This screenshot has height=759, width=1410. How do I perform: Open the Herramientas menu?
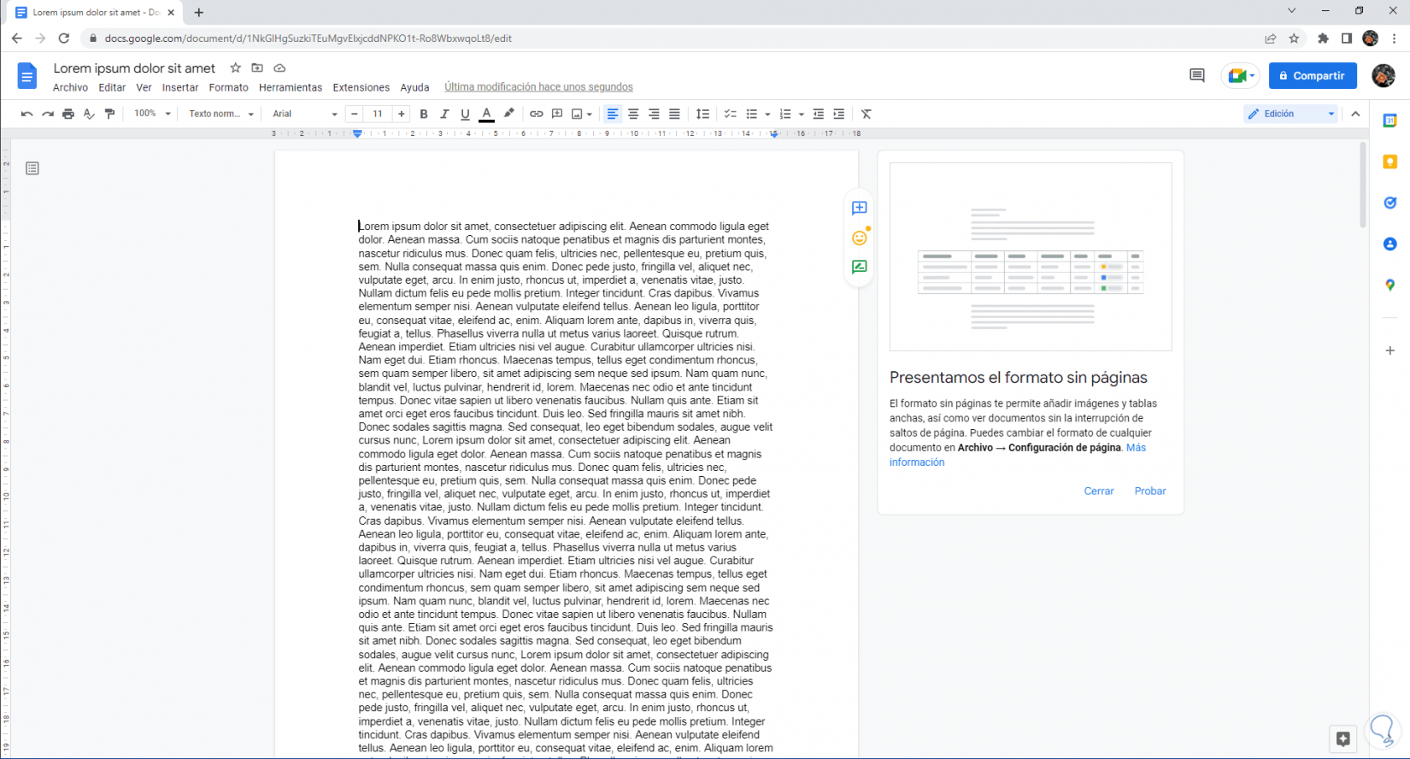[x=291, y=87]
